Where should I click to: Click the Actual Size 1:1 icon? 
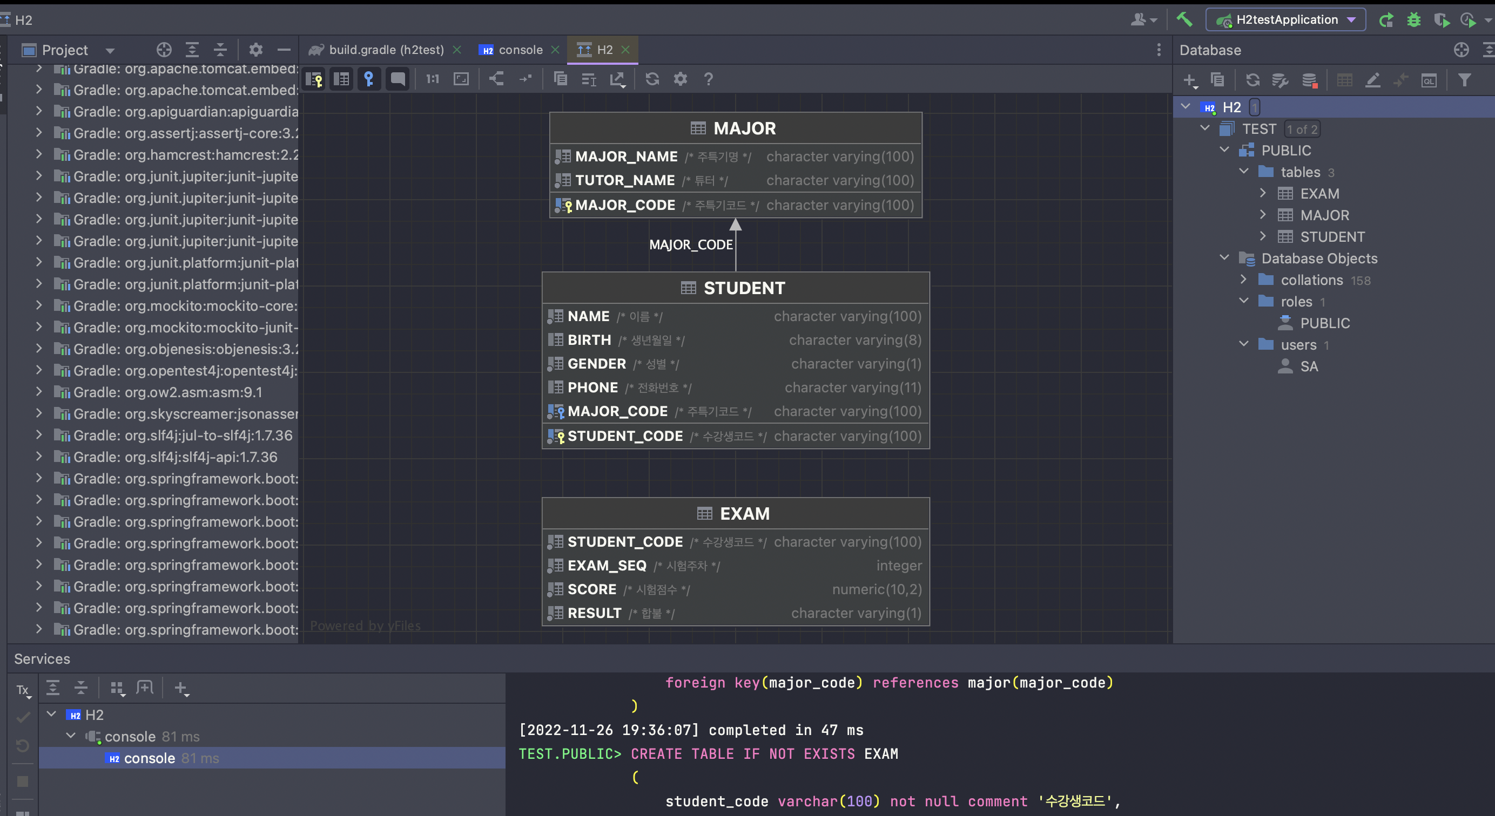click(x=433, y=79)
